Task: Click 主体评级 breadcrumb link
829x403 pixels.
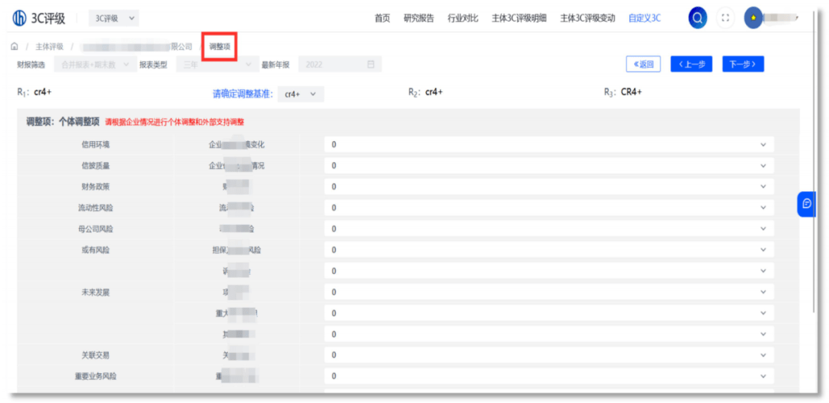Action: coord(49,47)
